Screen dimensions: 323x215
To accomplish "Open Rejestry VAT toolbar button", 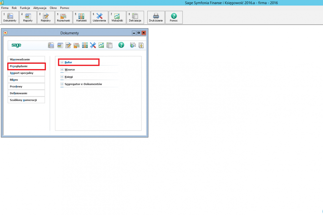I will coord(46,17).
